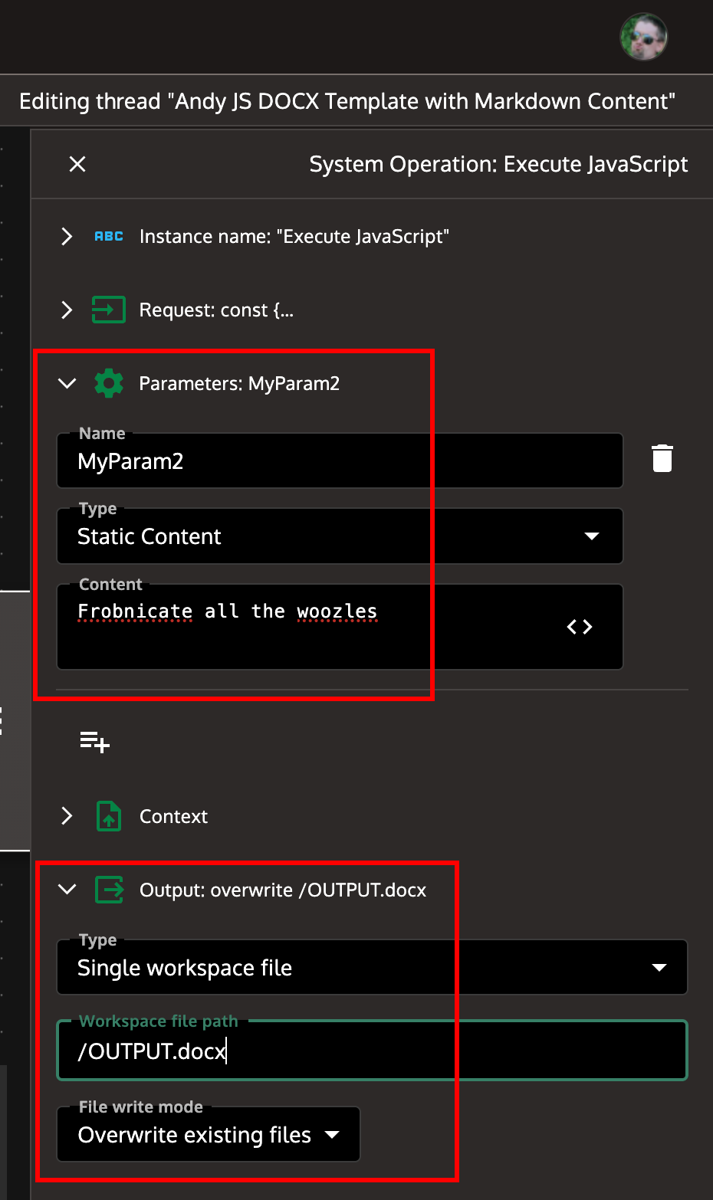Open the profile avatar in the top corner
Image resolution: width=713 pixels, height=1200 pixels.
(x=643, y=36)
